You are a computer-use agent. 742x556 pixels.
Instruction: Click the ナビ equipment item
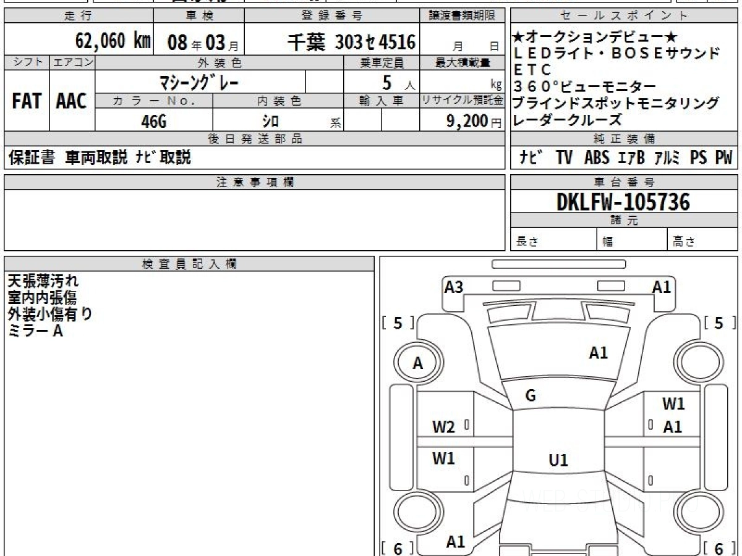[x=531, y=158]
